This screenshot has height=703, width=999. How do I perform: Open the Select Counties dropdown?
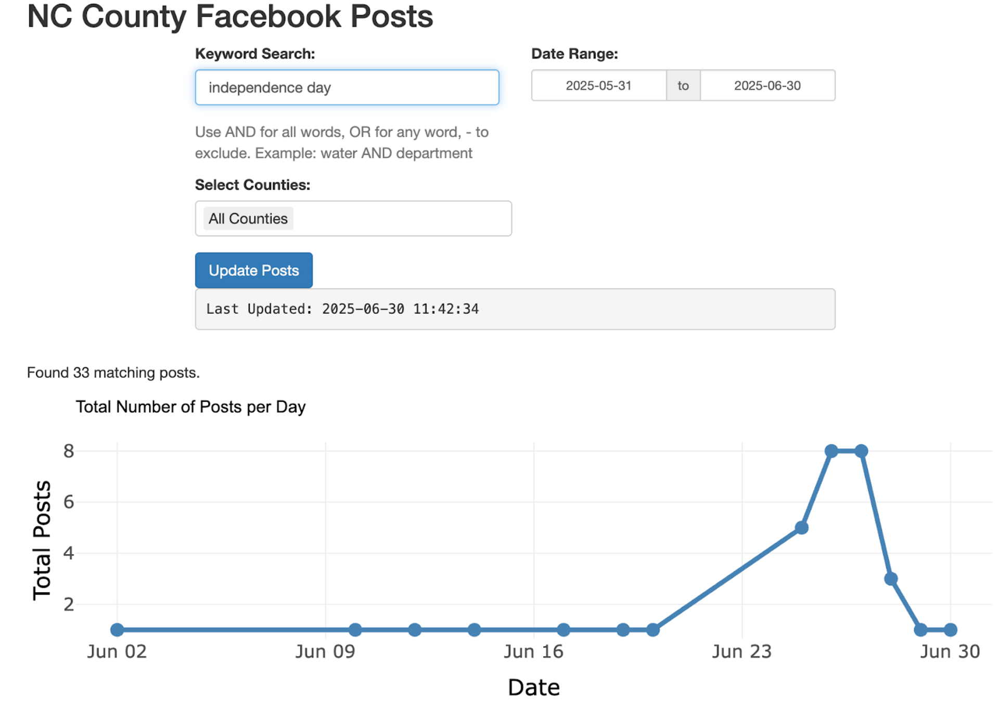[x=401, y=219]
